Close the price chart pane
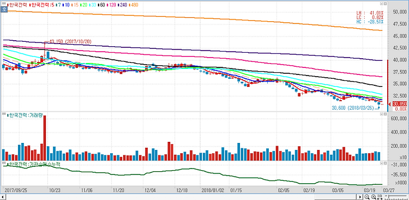The height and width of the screenshot is (200, 409). pos(385,4)
